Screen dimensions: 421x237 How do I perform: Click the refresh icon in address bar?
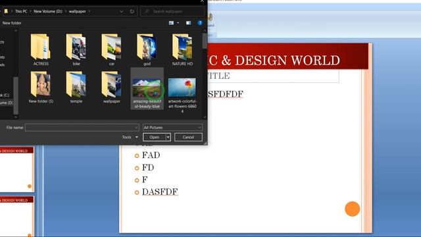132,12
